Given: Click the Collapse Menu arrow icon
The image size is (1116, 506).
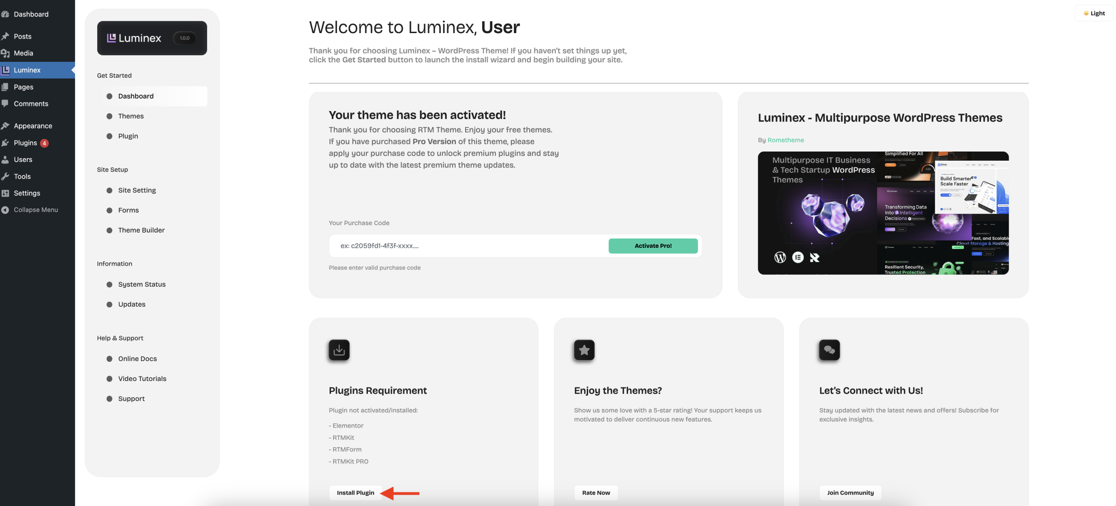Looking at the screenshot, I should 5,210.
